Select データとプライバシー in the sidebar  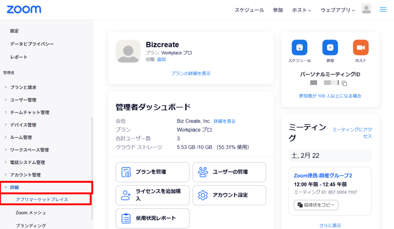pos(32,44)
